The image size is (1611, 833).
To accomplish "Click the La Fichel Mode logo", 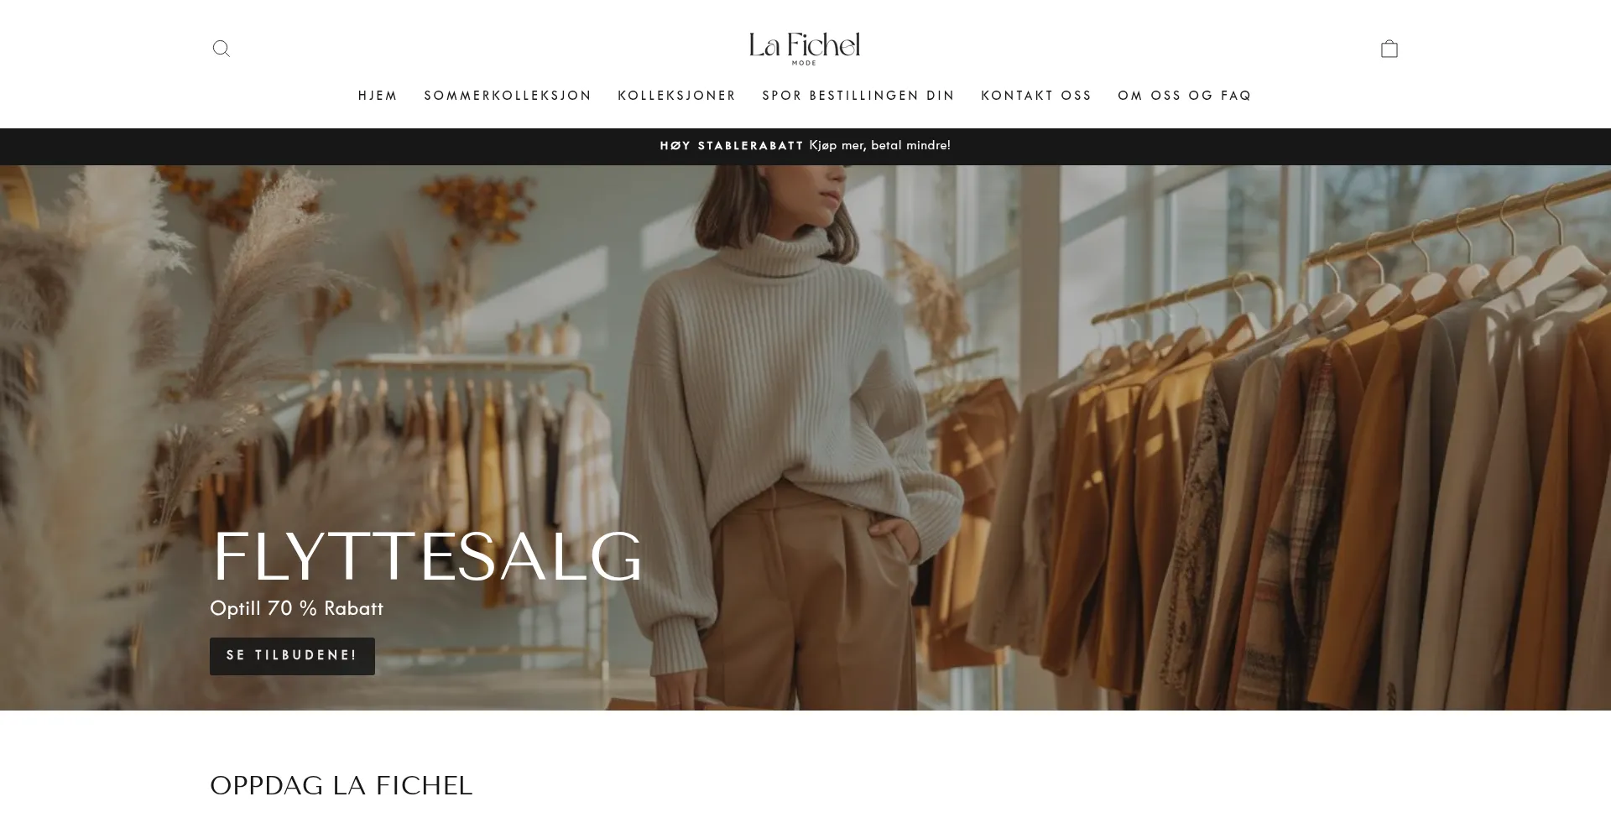I will tap(805, 49).
